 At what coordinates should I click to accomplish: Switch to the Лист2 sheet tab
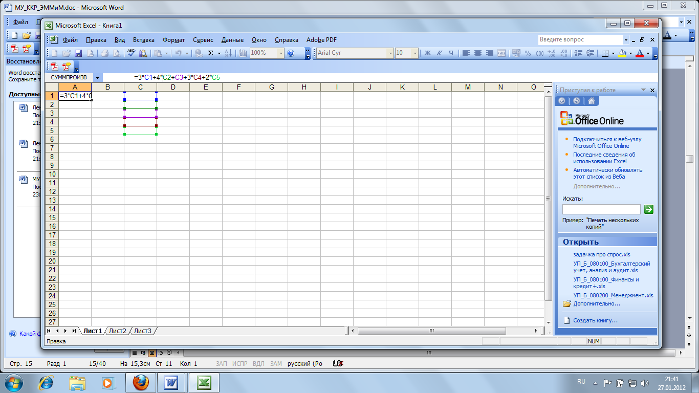click(x=117, y=331)
